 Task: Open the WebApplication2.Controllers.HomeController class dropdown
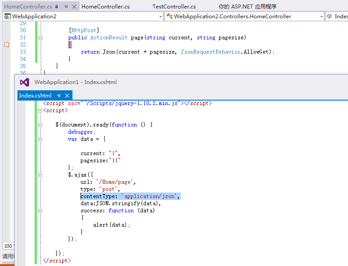click(x=321, y=17)
